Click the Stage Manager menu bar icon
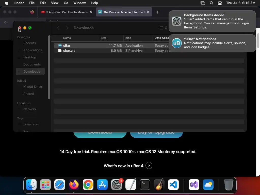 203,3
